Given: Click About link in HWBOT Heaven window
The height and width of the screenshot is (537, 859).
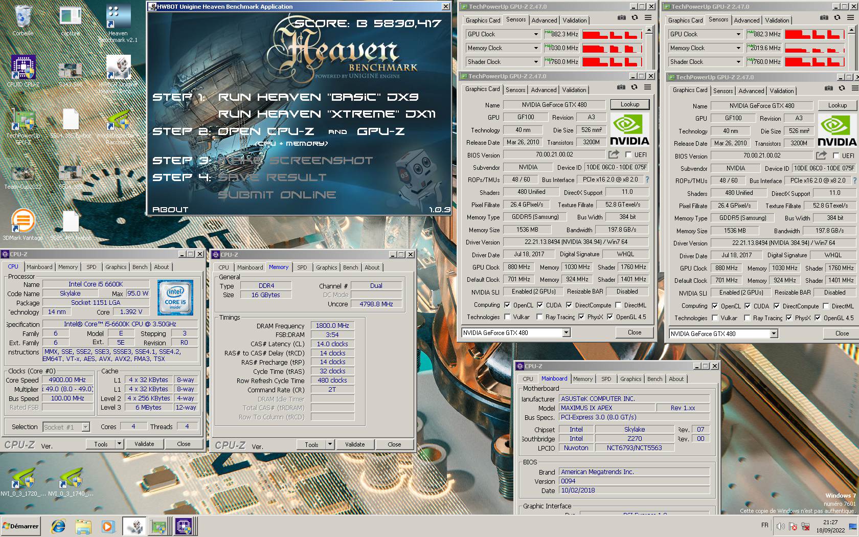Looking at the screenshot, I should pos(170,210).
